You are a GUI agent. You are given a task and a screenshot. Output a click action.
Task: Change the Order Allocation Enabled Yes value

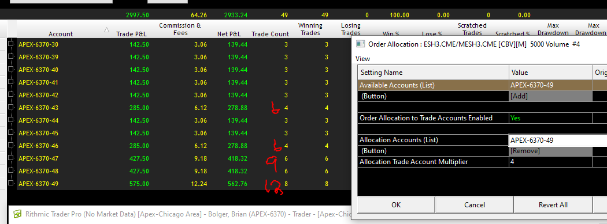coord(550,118)
